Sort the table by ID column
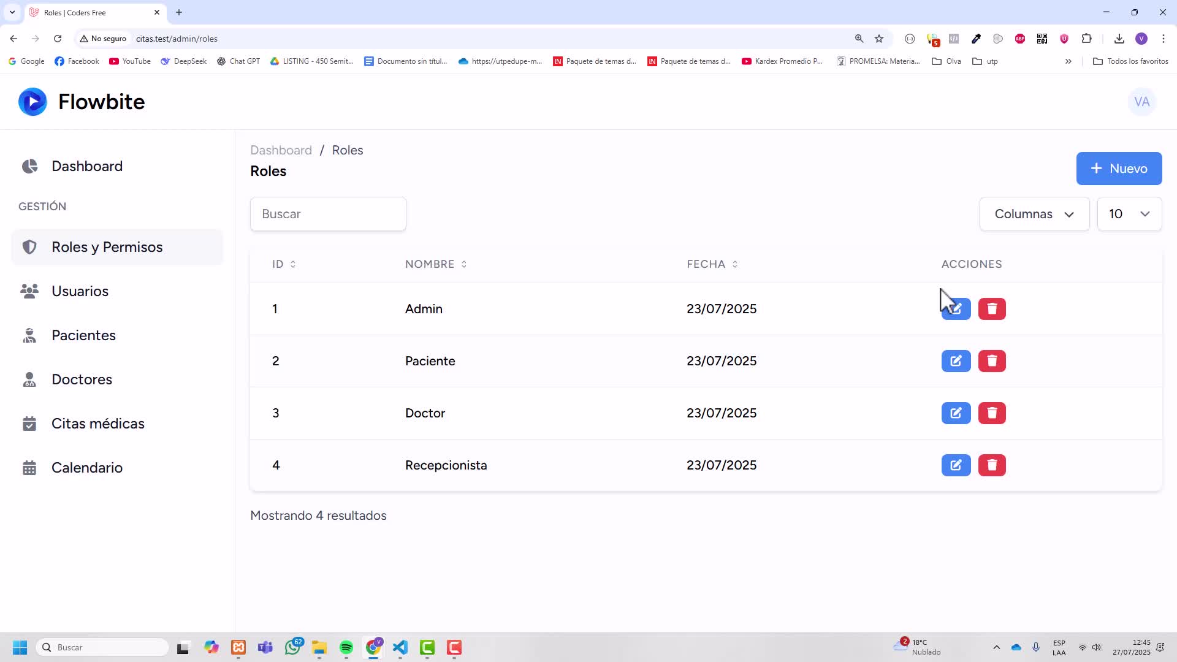The image size is (1177, 662). point(284,264)
